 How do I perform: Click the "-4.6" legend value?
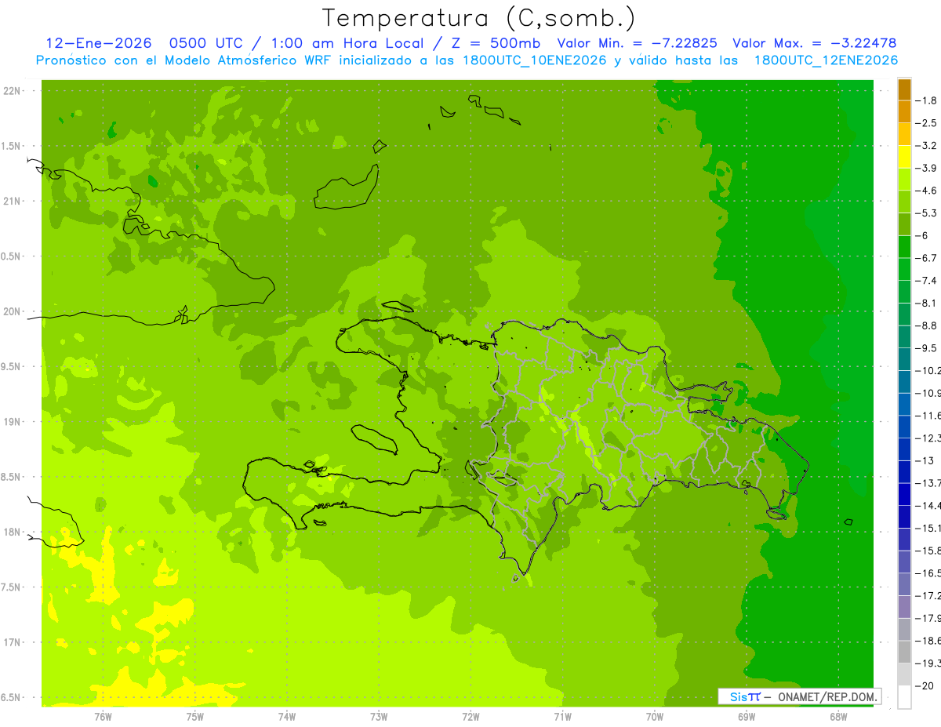tap(926, 191)
